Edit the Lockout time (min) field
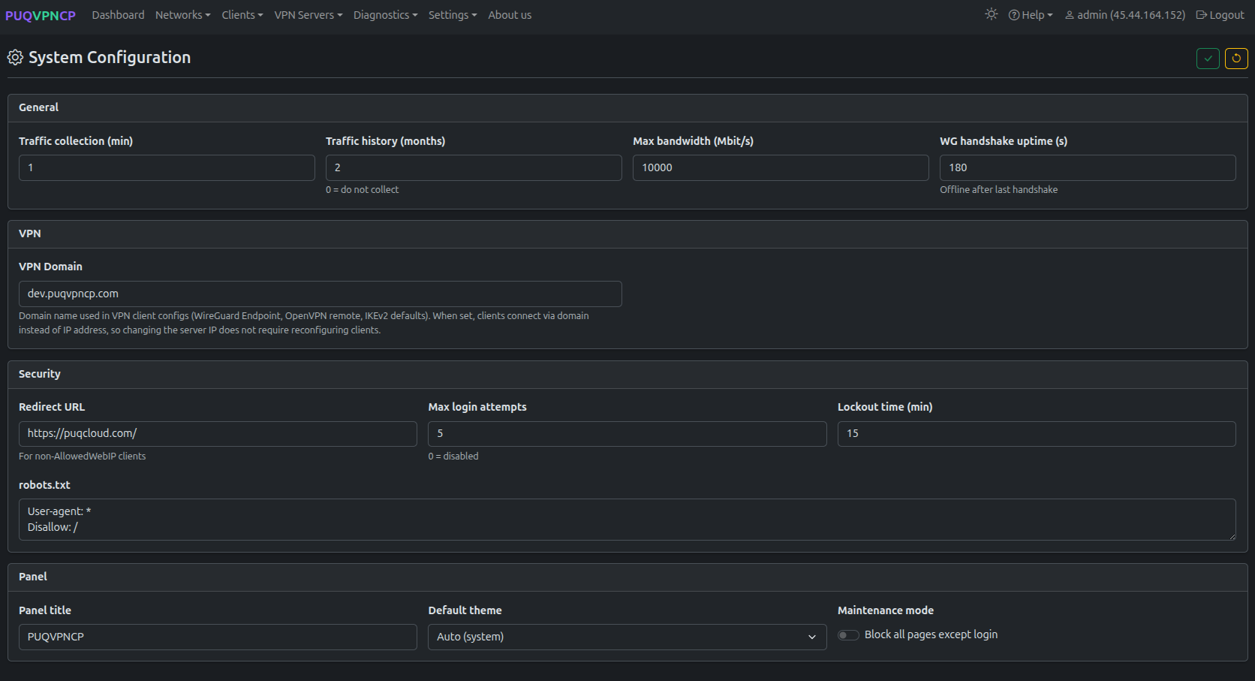Screen dimensions: 1255x681 [1037, 434]
